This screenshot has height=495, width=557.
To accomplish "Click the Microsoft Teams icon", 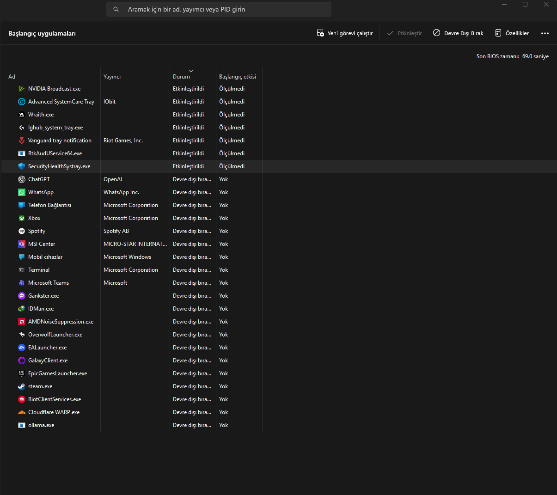I will point(22,283).
